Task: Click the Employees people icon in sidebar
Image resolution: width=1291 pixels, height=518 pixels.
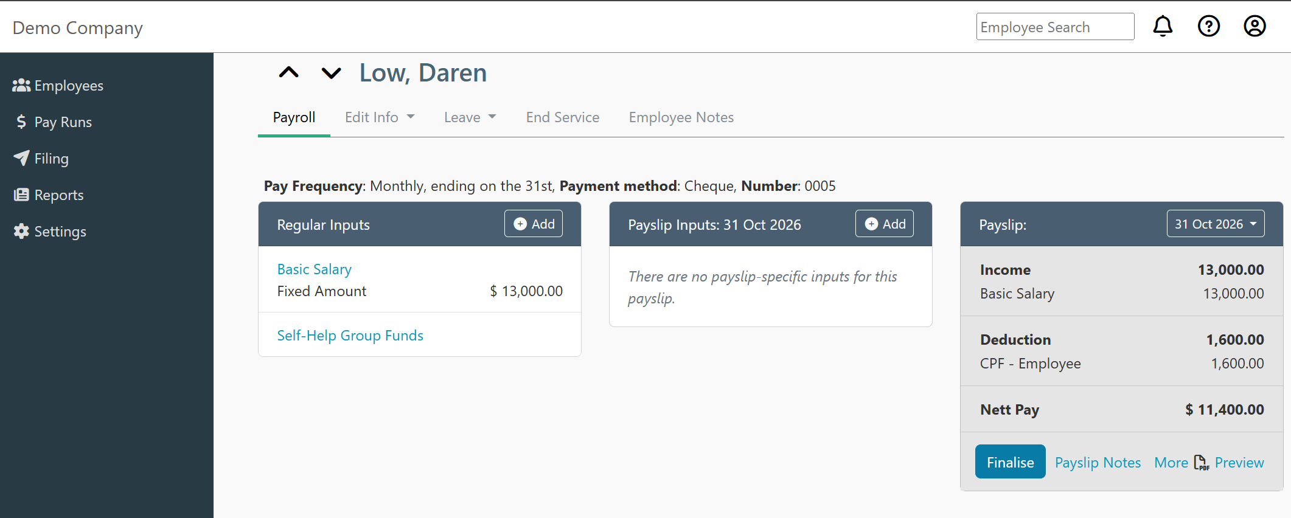Action: 21,86
